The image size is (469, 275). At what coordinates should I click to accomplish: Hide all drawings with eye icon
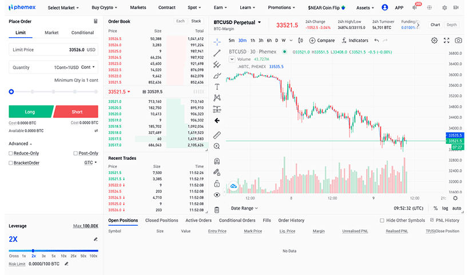[x=217, y=195]
